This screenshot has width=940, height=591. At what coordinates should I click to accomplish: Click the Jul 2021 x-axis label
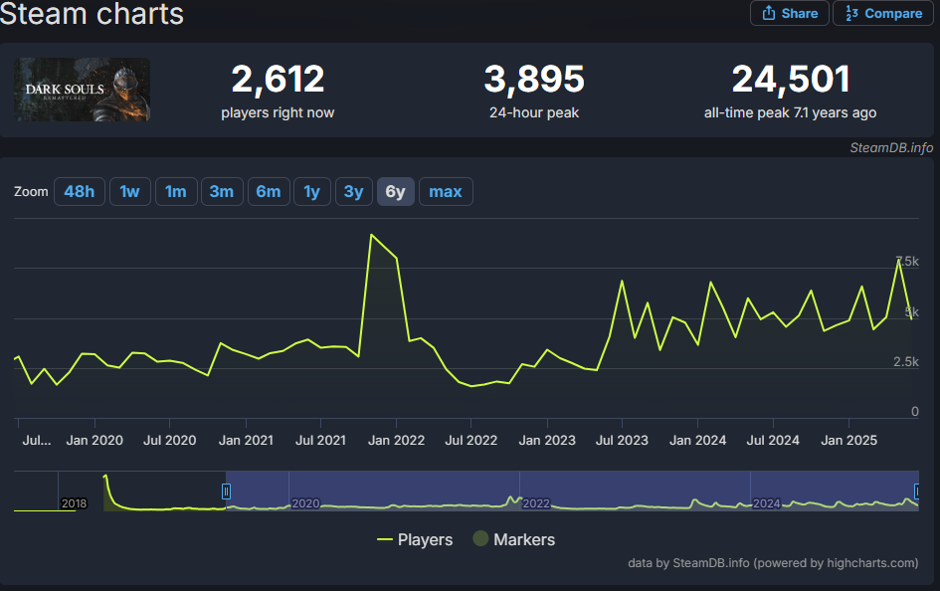pyautogui.click(x=320, y=441)
